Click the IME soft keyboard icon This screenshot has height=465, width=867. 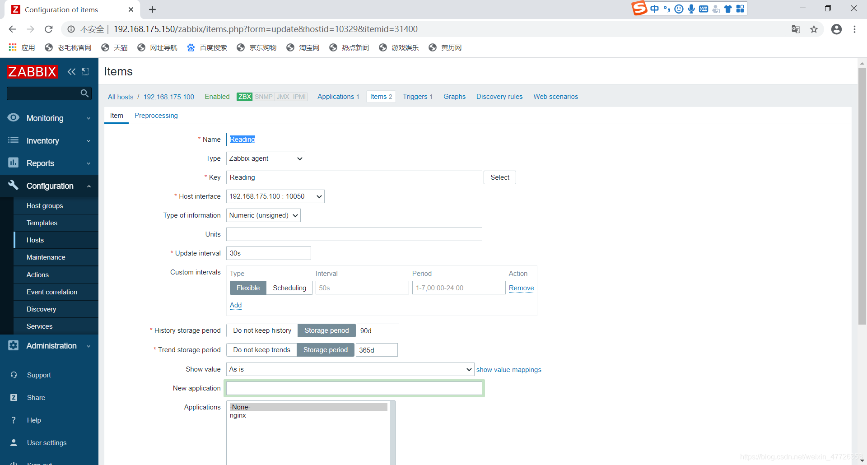coord(704,9)
